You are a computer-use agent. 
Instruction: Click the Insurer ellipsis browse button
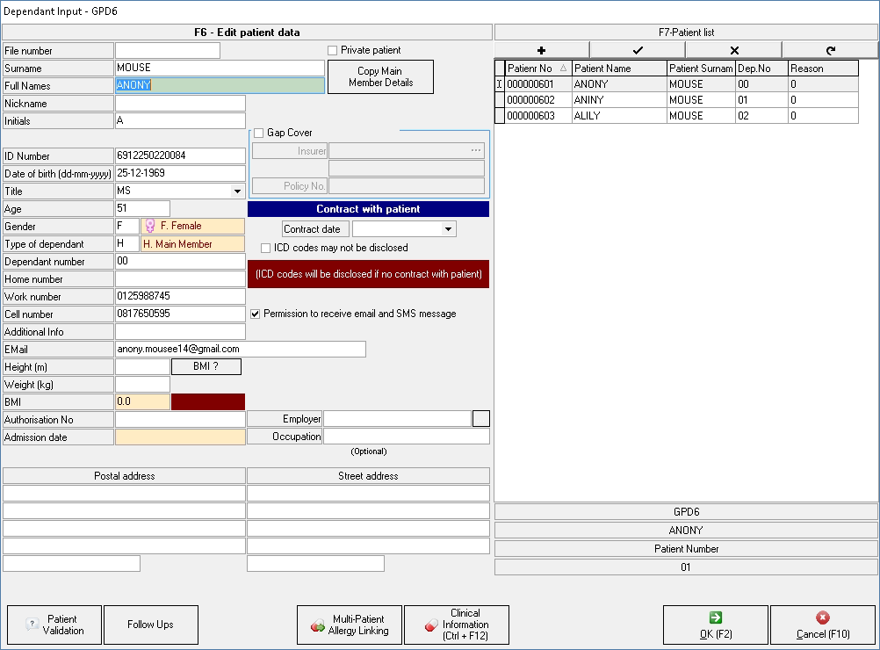[x=475, y=150]
